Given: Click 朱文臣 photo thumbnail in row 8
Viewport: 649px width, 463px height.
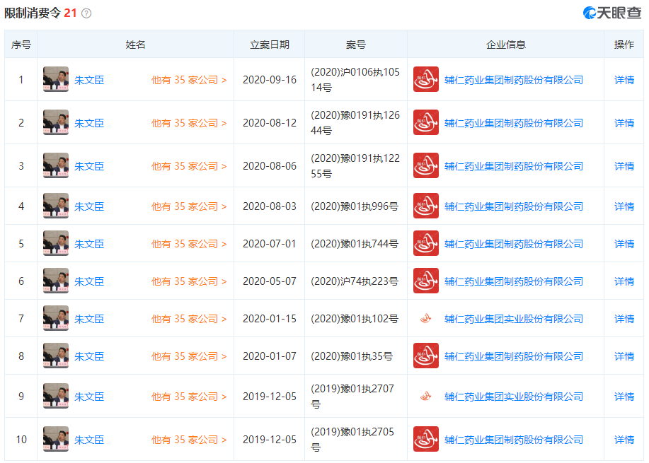Looking at the screenshot, I should (56, 356).
